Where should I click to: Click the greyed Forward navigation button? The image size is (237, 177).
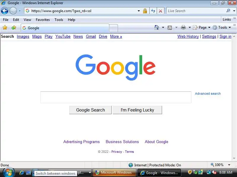tap(13, 11)
